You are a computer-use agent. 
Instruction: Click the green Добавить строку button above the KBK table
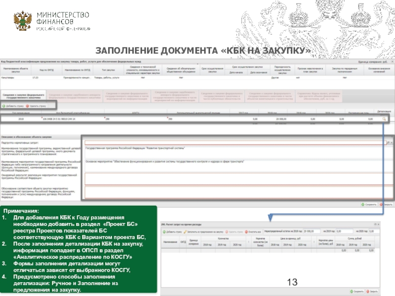tap(13, 106)
